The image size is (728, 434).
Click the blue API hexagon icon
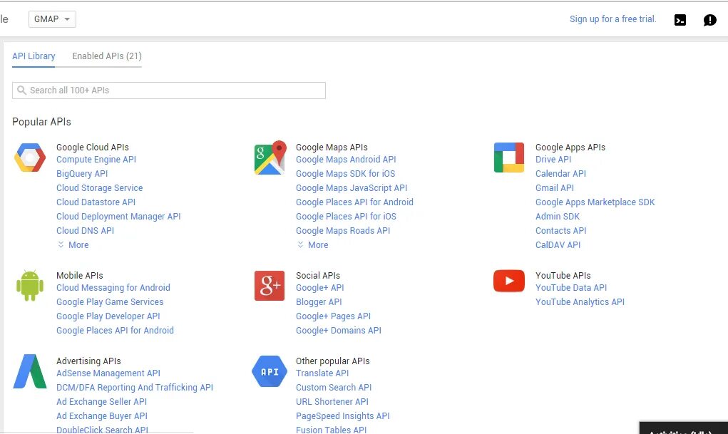coord(270,371)
